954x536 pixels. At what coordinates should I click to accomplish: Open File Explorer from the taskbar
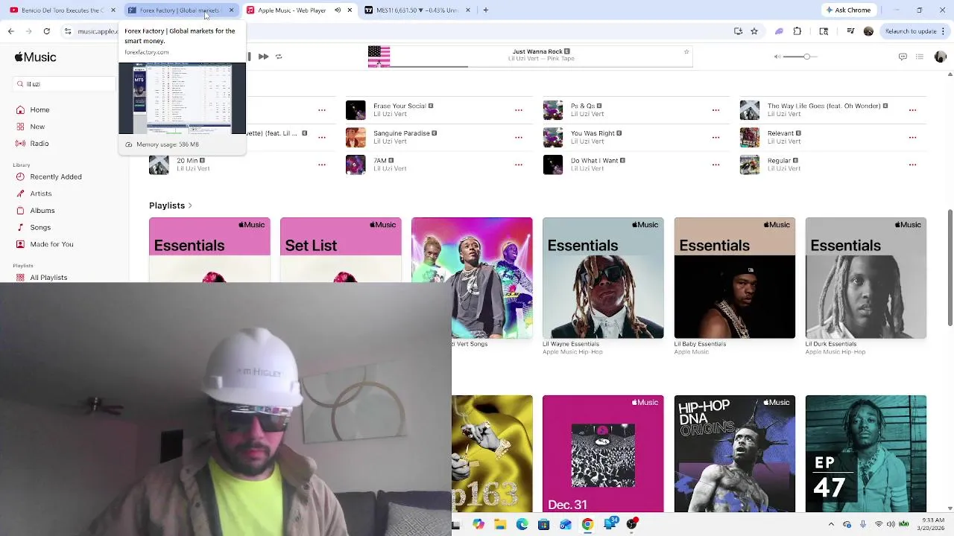coord(500,524)
